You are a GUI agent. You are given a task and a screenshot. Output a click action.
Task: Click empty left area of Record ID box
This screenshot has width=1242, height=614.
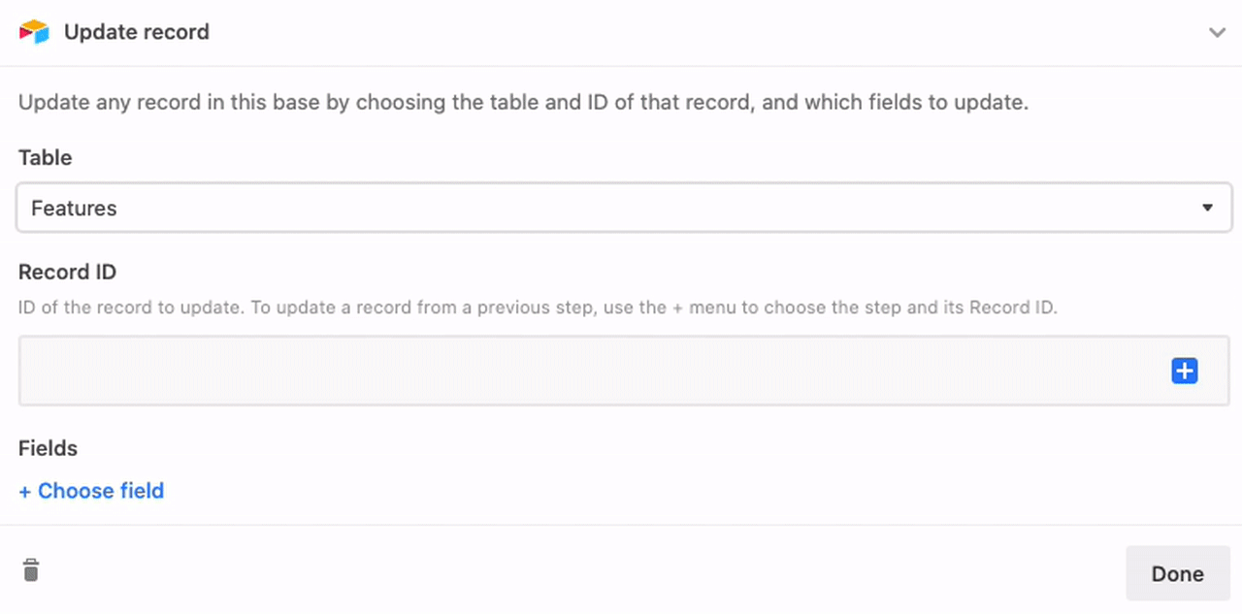[291, 371]
